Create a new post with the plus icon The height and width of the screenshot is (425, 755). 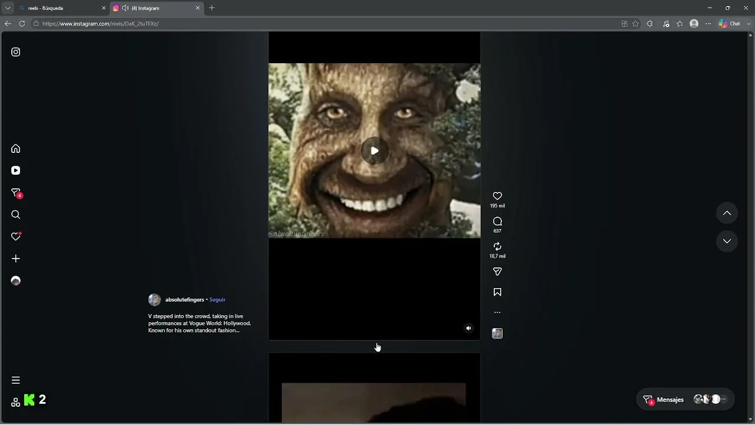(x=16, y=259)
